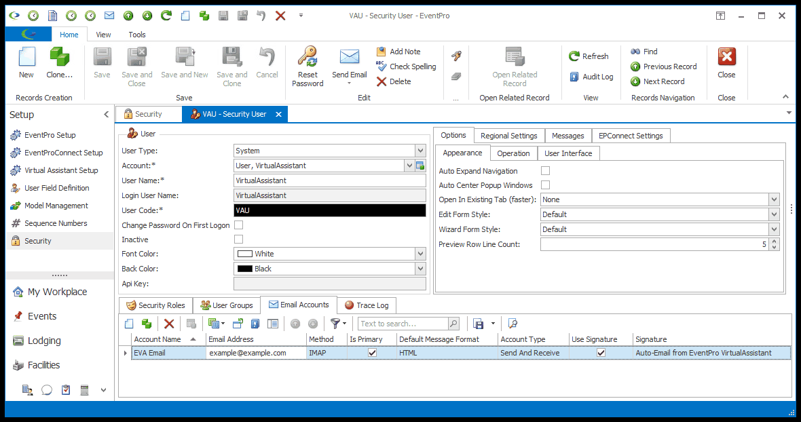Click the red Close ribbon icon
The image size is (801, 422).
point(726,56)
